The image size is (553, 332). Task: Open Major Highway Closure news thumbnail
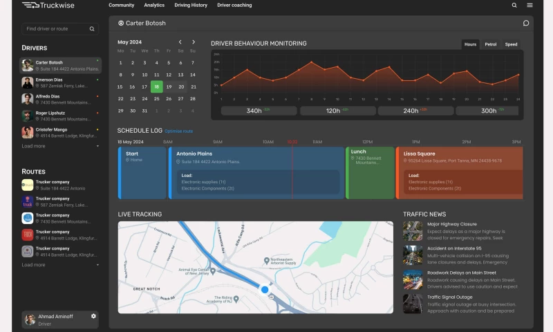coord(413,231)
